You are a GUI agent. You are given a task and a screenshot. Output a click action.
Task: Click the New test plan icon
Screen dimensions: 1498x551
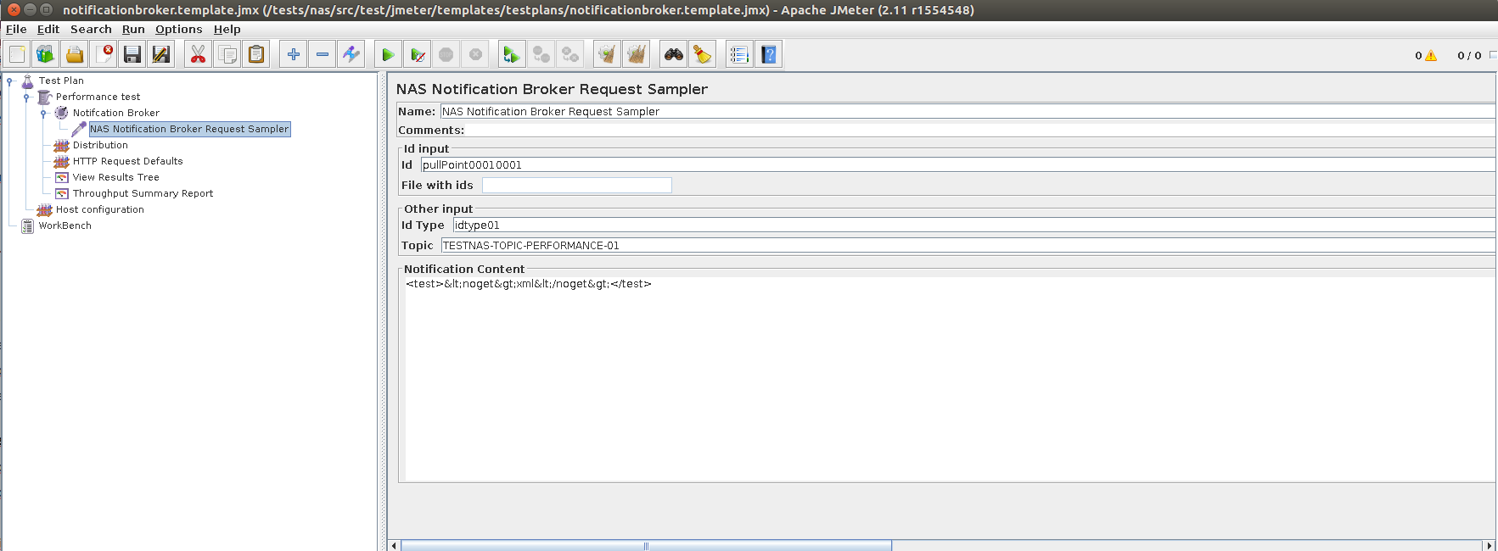pos(17,55)
